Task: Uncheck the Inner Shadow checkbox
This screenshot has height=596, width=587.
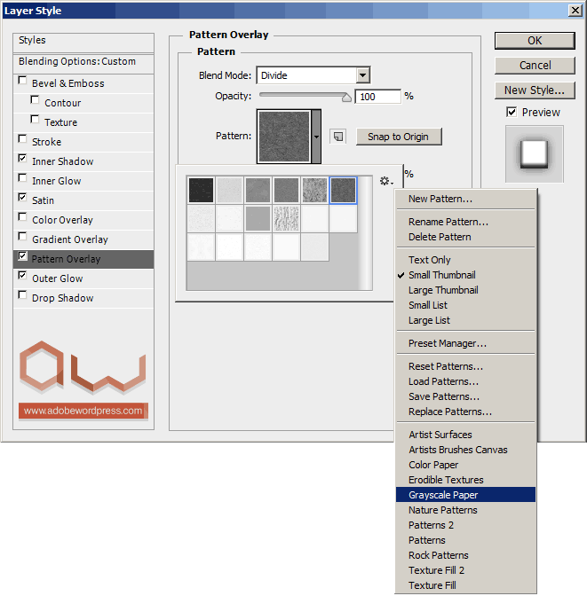Action: tap(22, 159)
